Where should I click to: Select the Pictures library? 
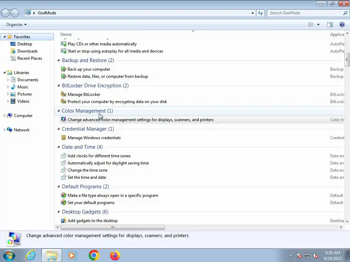pyautogui.click(x=25, y=94)
